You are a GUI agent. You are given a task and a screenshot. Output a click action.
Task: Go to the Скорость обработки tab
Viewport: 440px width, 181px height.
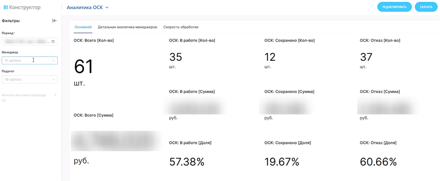click(181, 27)
